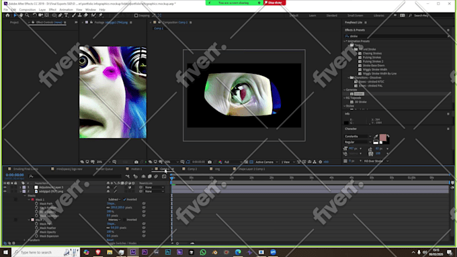Toggle stopwatch for Mask 1 Mask Feather
Screen dimensions: 457x257
[36, 208]
